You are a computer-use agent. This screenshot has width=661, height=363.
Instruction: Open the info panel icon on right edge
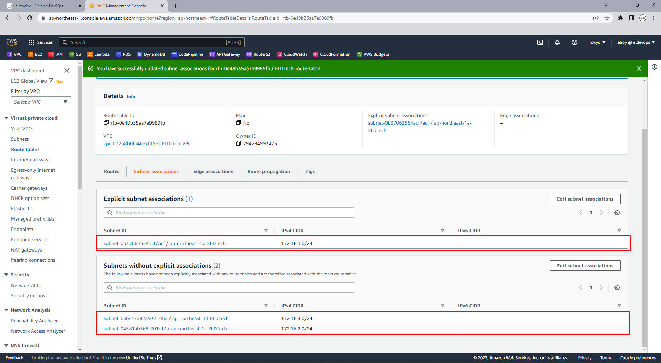(654, 67)
